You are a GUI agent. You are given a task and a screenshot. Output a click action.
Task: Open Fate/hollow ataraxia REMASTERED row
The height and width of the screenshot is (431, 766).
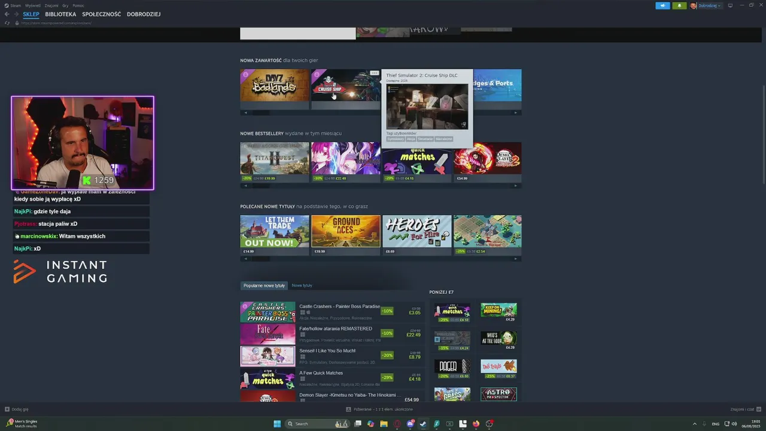[x=332, y=334]
